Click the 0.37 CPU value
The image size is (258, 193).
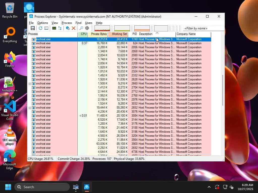point(84,43)
